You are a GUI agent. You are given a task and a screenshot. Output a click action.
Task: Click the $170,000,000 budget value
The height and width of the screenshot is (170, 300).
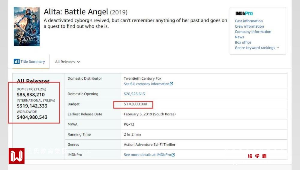[136, 104]
